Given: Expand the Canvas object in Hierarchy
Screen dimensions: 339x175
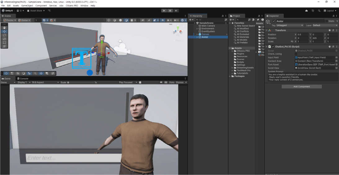Looking at the screenshot, I should tap(197, 34).
